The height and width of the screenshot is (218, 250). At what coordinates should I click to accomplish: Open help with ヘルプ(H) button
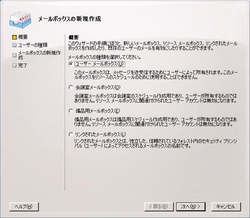[24, 207]
